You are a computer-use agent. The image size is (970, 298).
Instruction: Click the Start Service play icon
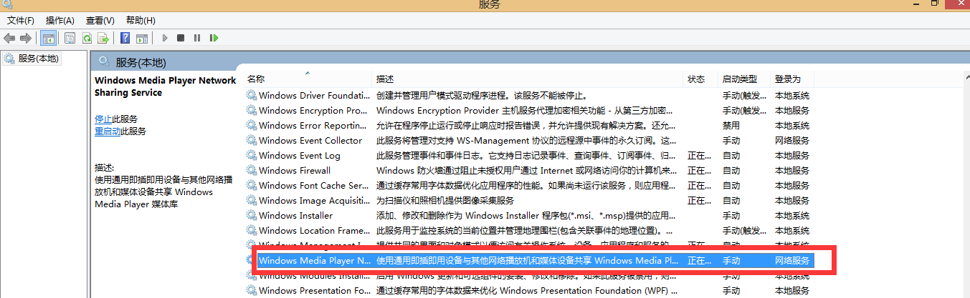tap(165, 38)
